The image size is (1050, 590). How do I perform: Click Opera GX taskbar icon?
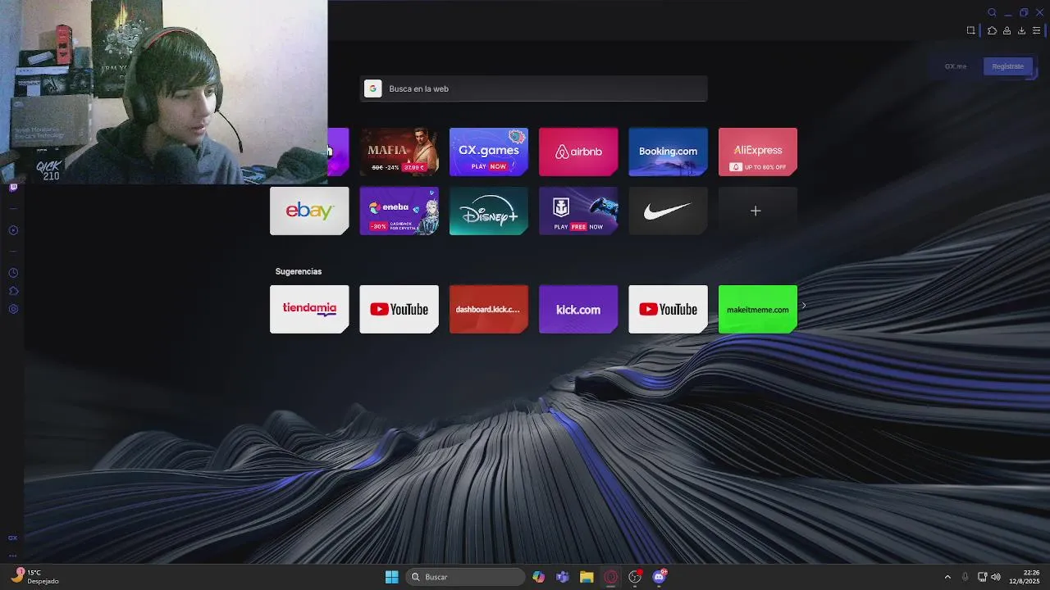click(611, 577)
